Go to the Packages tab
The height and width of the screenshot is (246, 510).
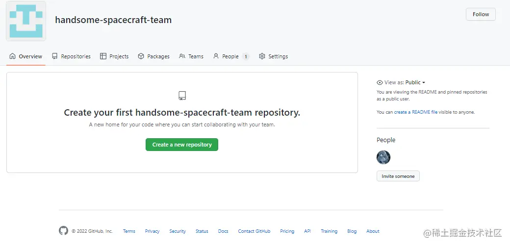coord(153,56)
